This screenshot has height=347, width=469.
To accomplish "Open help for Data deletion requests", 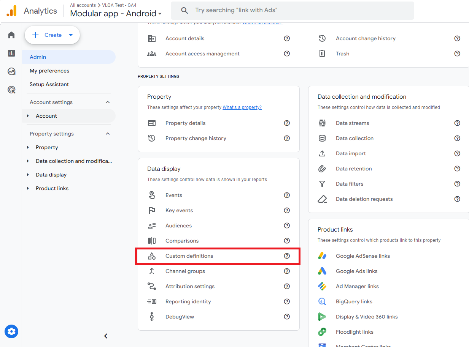I will pos(457,199).
